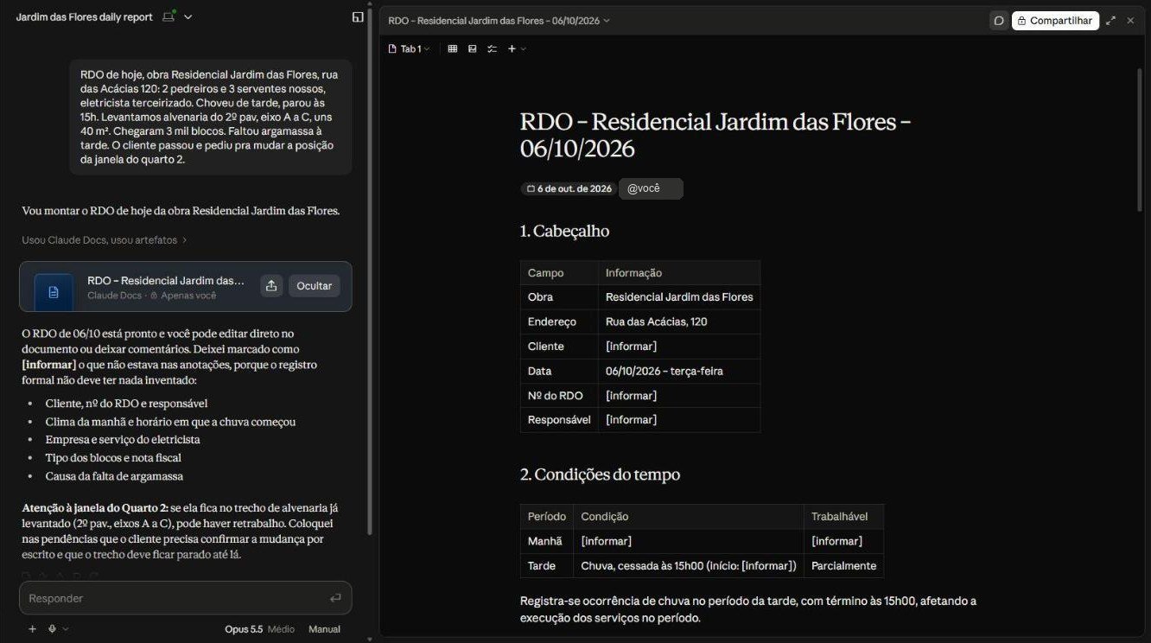The width and height of the screenshot is (1151, 643).
Task: Click the Compartilhar button
Action: tap(1055, 21)
